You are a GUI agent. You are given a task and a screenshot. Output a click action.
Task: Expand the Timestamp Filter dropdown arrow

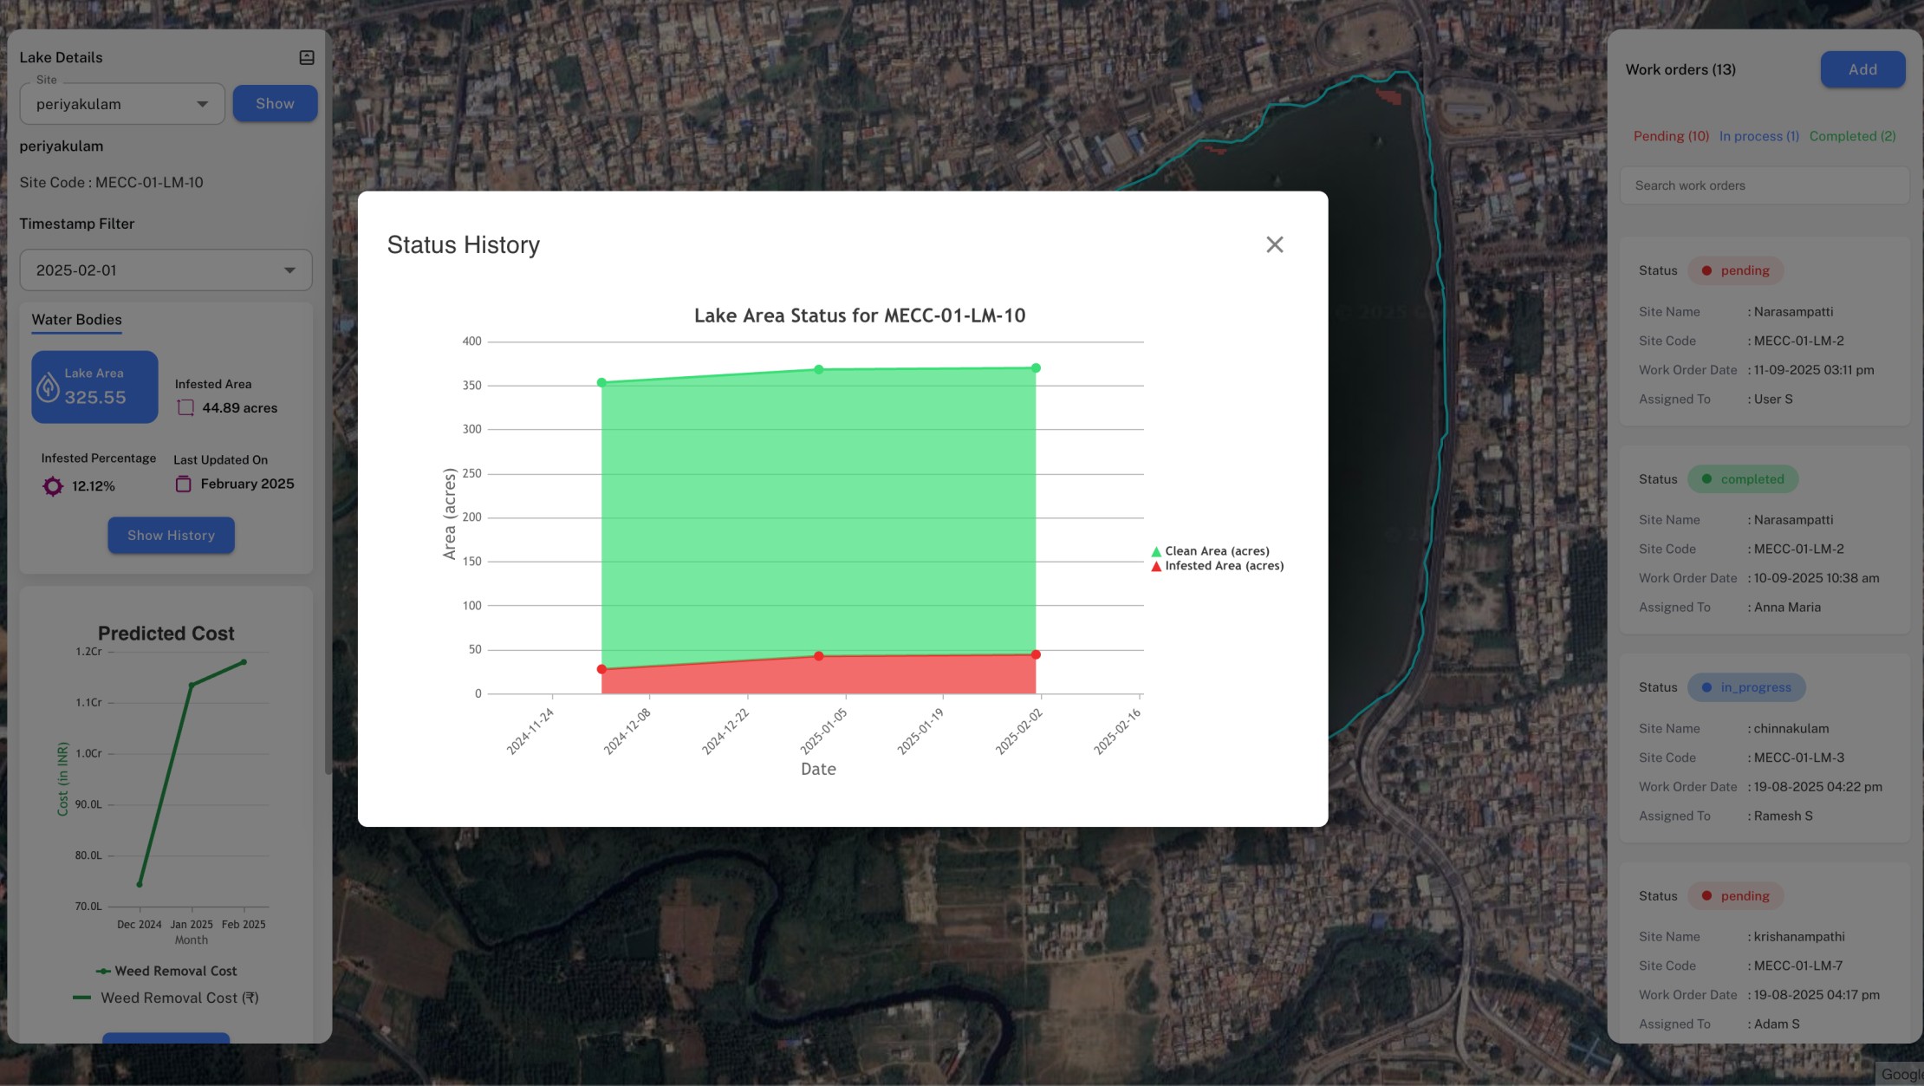[289, 270]
